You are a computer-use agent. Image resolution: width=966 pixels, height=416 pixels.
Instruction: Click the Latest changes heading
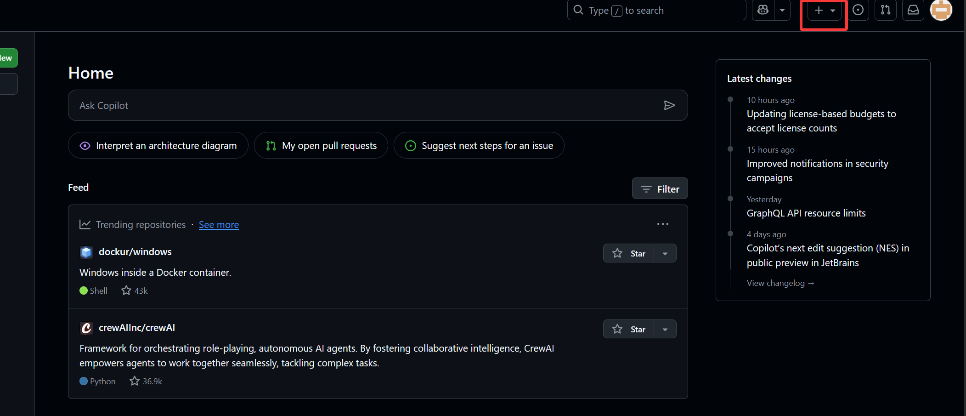[759, 79]
